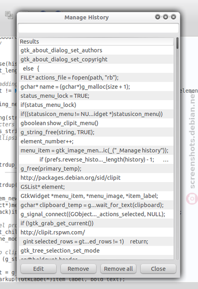Select row menu_item = gtk_image_men...Manage history
Image resolution: width=198 pixels, height=289 pixels.
[96, 150]
